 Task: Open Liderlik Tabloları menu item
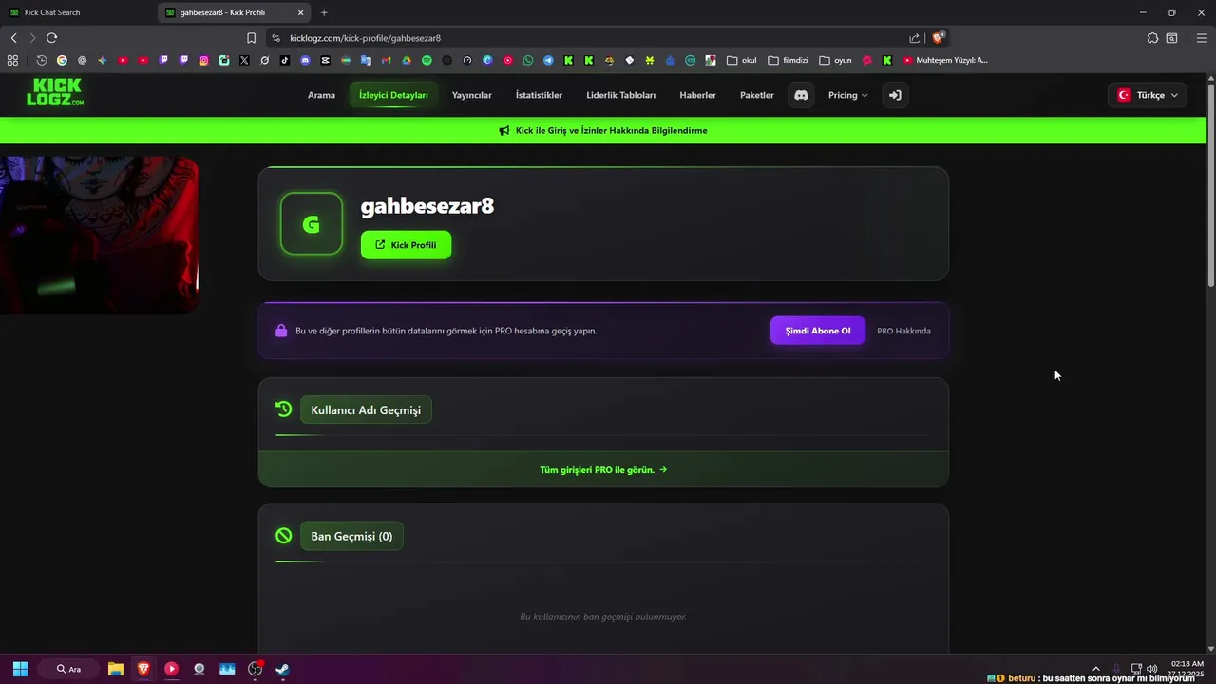pos(620,95)
